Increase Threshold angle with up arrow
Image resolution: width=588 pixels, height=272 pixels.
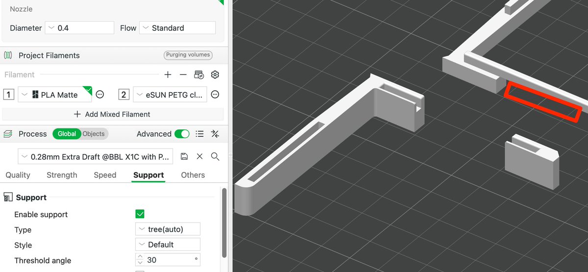click(140, 257)
